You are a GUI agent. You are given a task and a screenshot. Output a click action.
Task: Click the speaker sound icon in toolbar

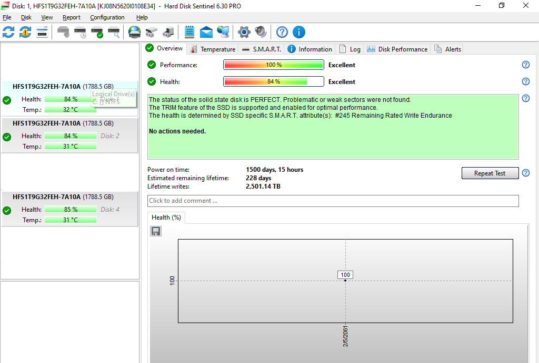261,32
